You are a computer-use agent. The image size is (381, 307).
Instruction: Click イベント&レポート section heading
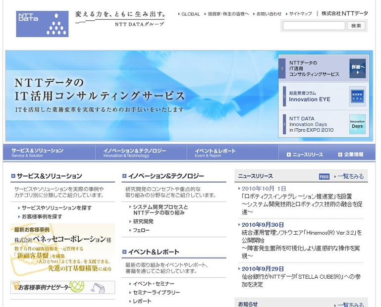(x=154, y=252)
